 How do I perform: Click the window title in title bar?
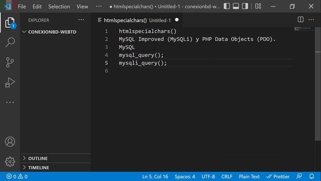pyautogui.click(x=165, y=7)
